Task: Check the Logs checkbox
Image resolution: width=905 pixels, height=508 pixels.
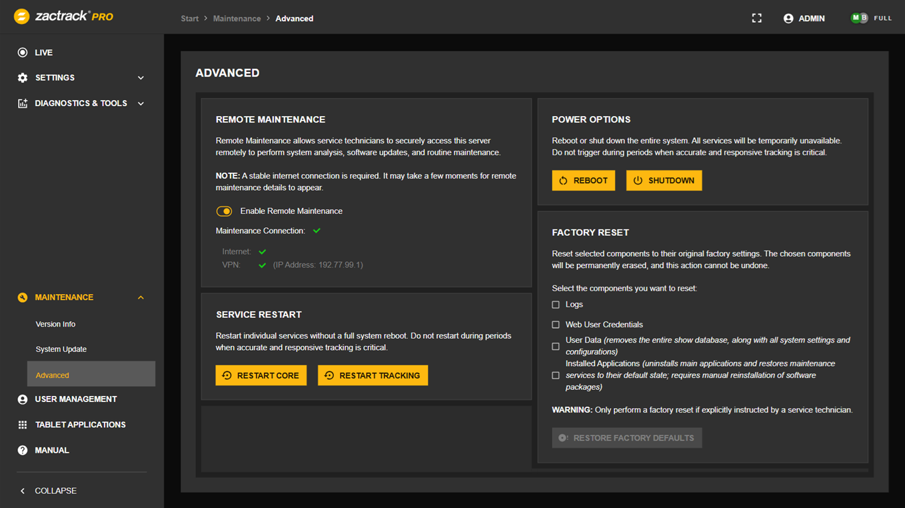Action: point(556,305)
